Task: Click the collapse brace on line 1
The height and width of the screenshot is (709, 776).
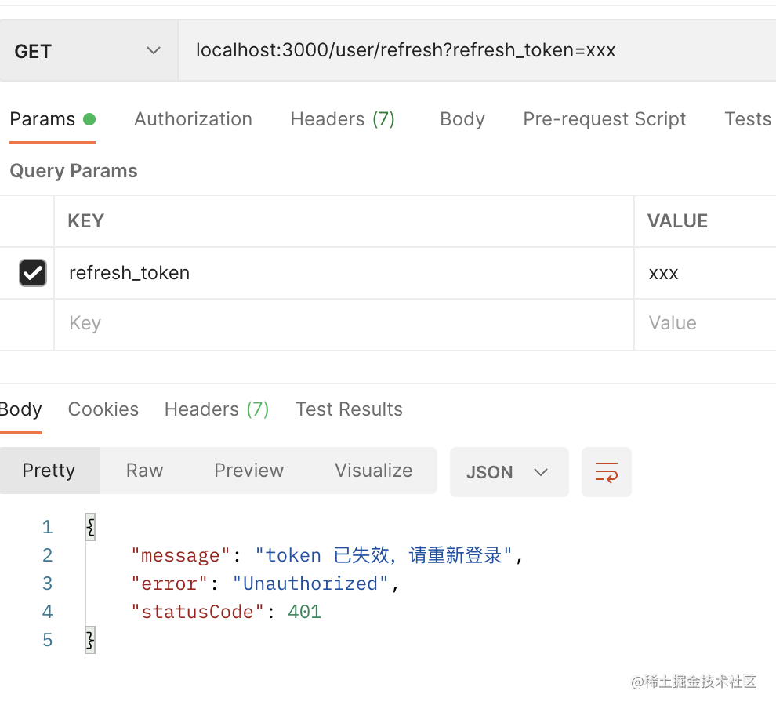Action: tap(90, 528)
